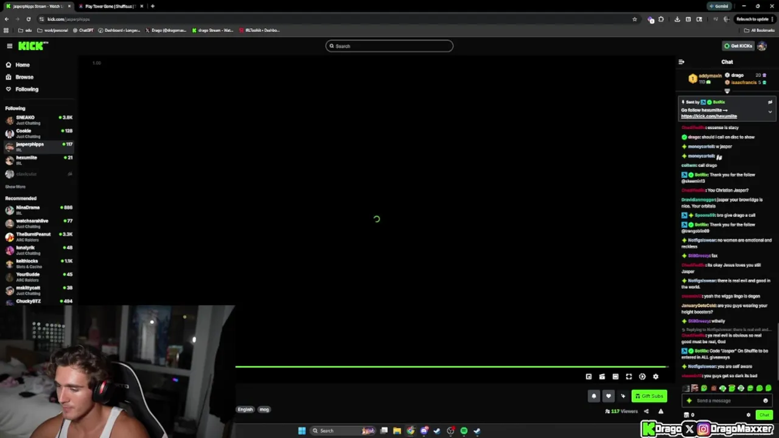Click the stream progress bar
779x438 pixels.
point(452,367)
